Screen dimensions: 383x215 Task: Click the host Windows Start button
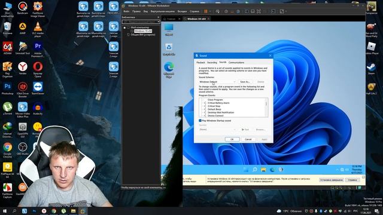point(4,211)
